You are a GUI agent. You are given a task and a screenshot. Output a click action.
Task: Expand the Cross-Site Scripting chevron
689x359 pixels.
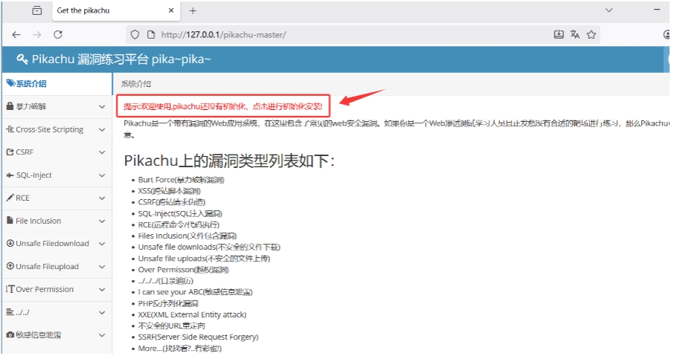coord(102,129)
